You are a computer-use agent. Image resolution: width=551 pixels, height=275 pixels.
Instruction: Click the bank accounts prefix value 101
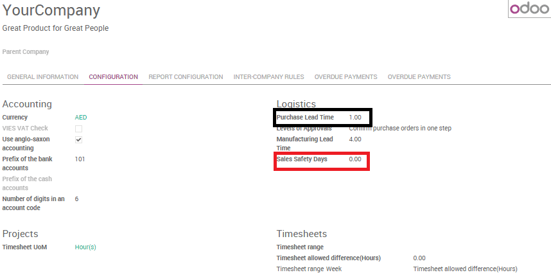(x=80, y=159)
